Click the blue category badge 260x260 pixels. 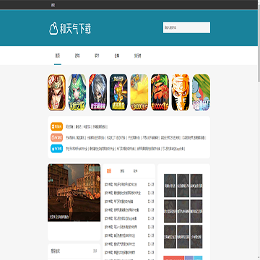pyautogui.click(x=56, y=149)
